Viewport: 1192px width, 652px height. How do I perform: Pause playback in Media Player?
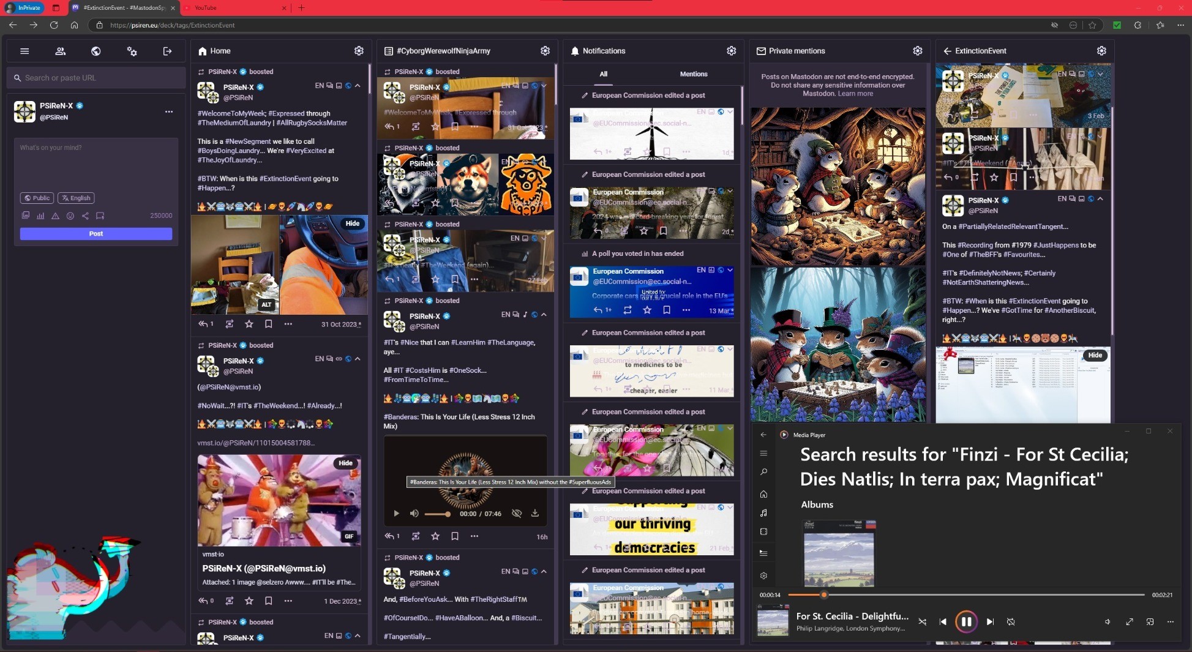(x=966, y=621)
